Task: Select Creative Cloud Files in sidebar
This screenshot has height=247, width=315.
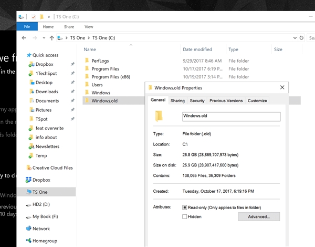Action: coord(52,168)
